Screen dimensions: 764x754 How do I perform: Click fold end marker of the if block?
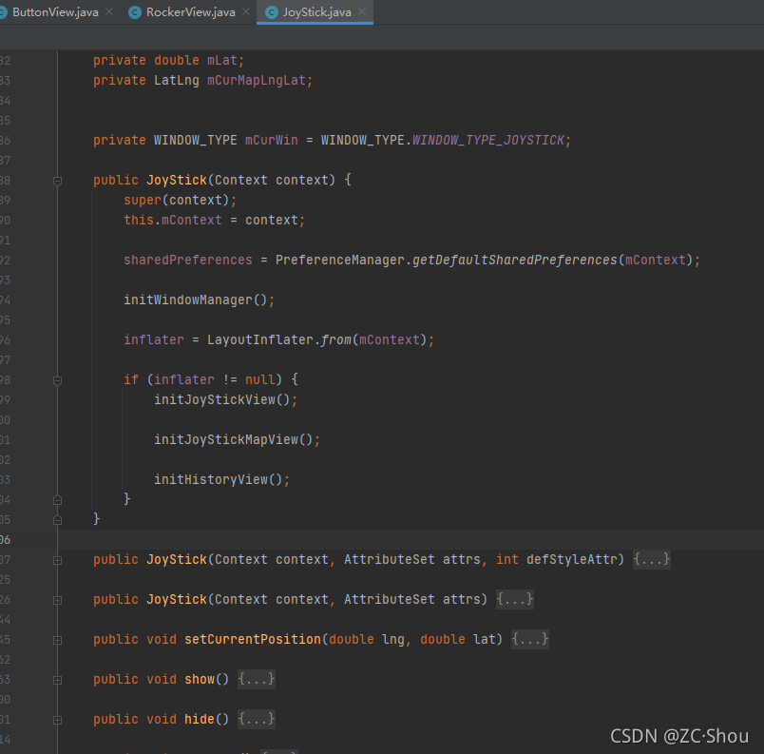[x=57, y=500]
